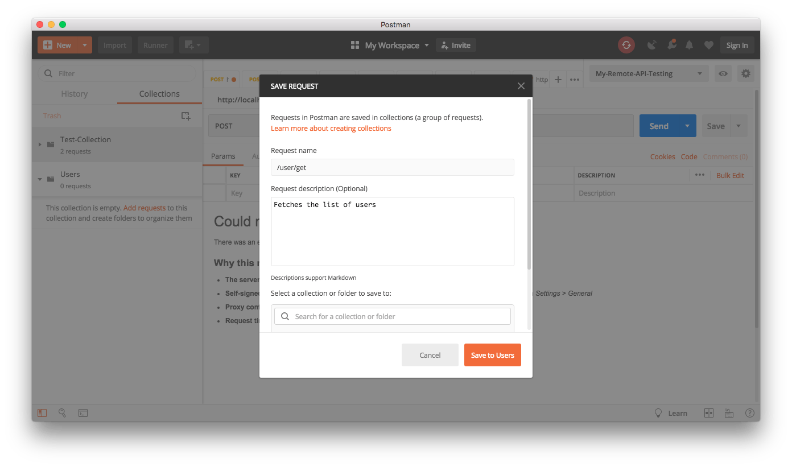Screen dimensions: 792x467
Task: Click the collection search input field
Action: click(x=392, y=316)
